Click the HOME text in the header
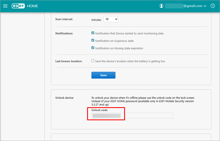Screen dimensions: 220x141 tap(33, 6)
